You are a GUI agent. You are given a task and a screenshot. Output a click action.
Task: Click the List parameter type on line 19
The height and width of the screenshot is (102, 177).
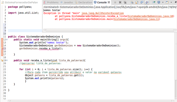point(54,60)
